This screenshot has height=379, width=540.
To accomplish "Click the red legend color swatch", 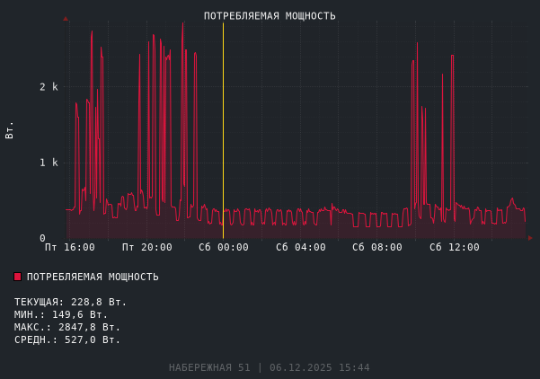I will 17,277.
